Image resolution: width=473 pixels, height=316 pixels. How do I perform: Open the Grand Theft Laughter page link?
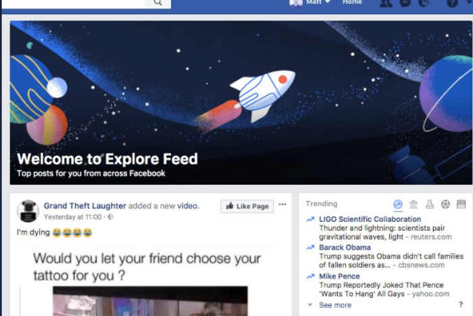tap(85, 206)
